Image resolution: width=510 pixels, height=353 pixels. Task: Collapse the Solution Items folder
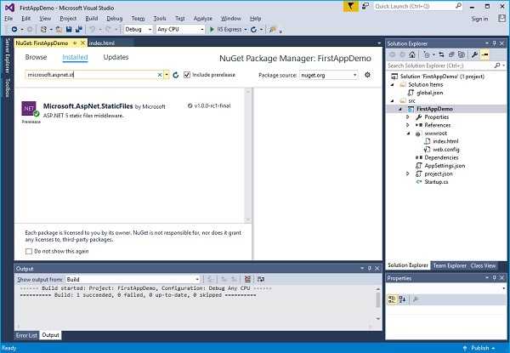[x=392, y=84]
